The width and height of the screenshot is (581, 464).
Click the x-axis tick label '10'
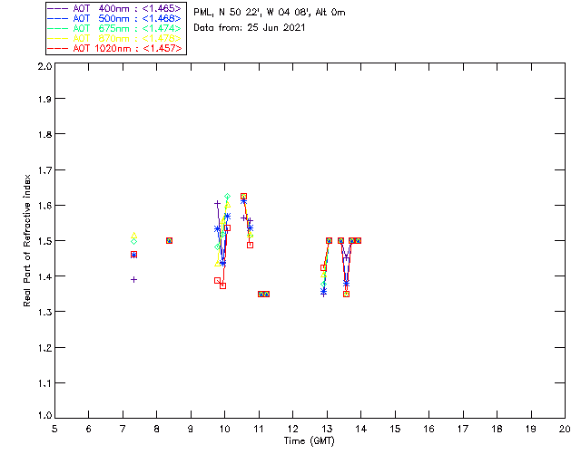(224, 429)
